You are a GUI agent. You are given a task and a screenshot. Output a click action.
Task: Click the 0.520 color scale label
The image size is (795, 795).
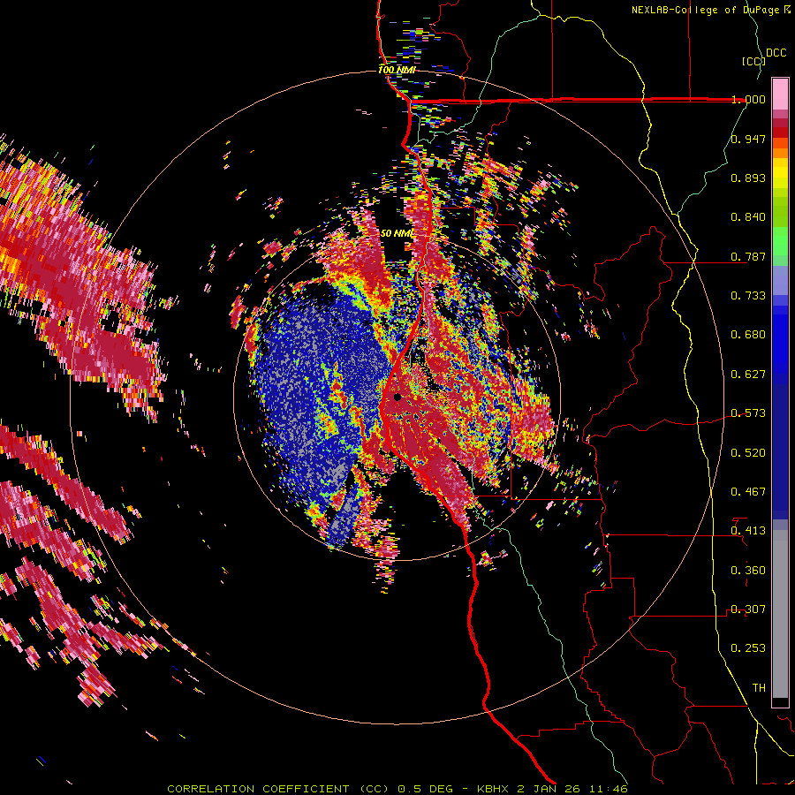point(748,453)
